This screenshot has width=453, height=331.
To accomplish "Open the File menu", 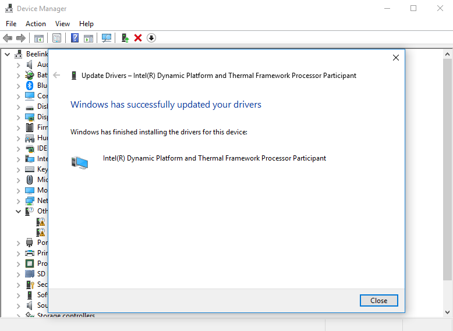I will 11,24.
